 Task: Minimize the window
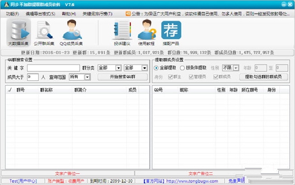[x=284, y=5]
